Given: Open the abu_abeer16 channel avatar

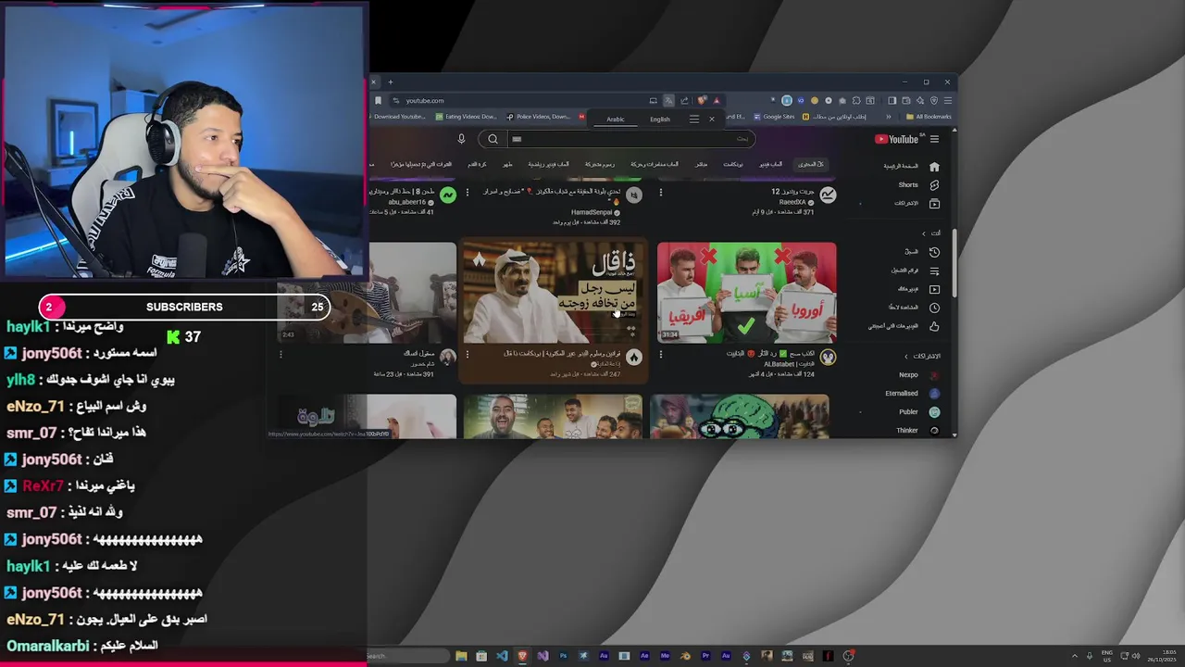Looking at the screenshot, I should click(448, 195).
